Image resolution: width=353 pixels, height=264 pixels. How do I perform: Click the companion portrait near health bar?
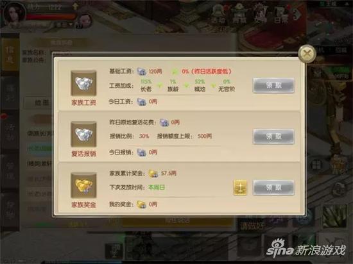[83, 21]
